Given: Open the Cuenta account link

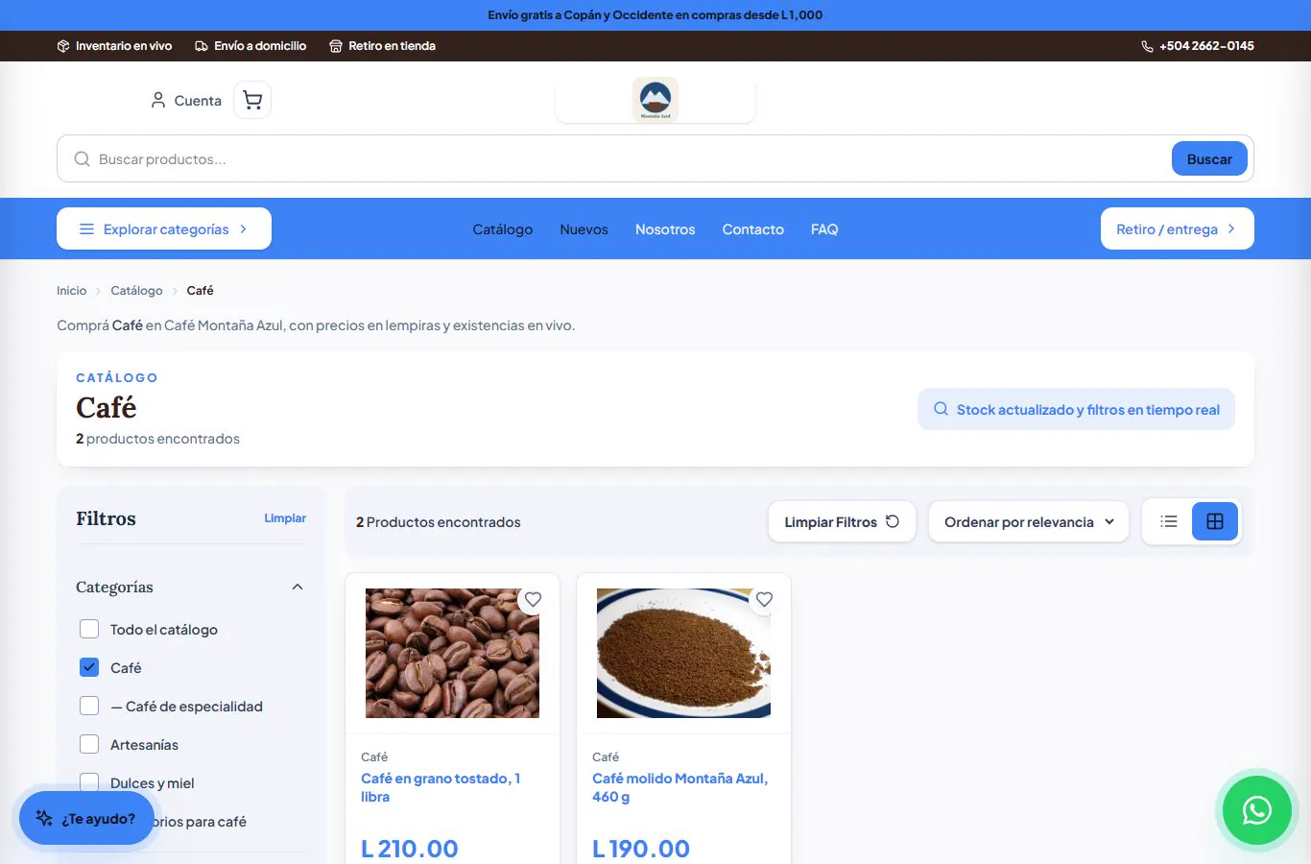Looking at the screenshot, I should click(x=186, y=101).
